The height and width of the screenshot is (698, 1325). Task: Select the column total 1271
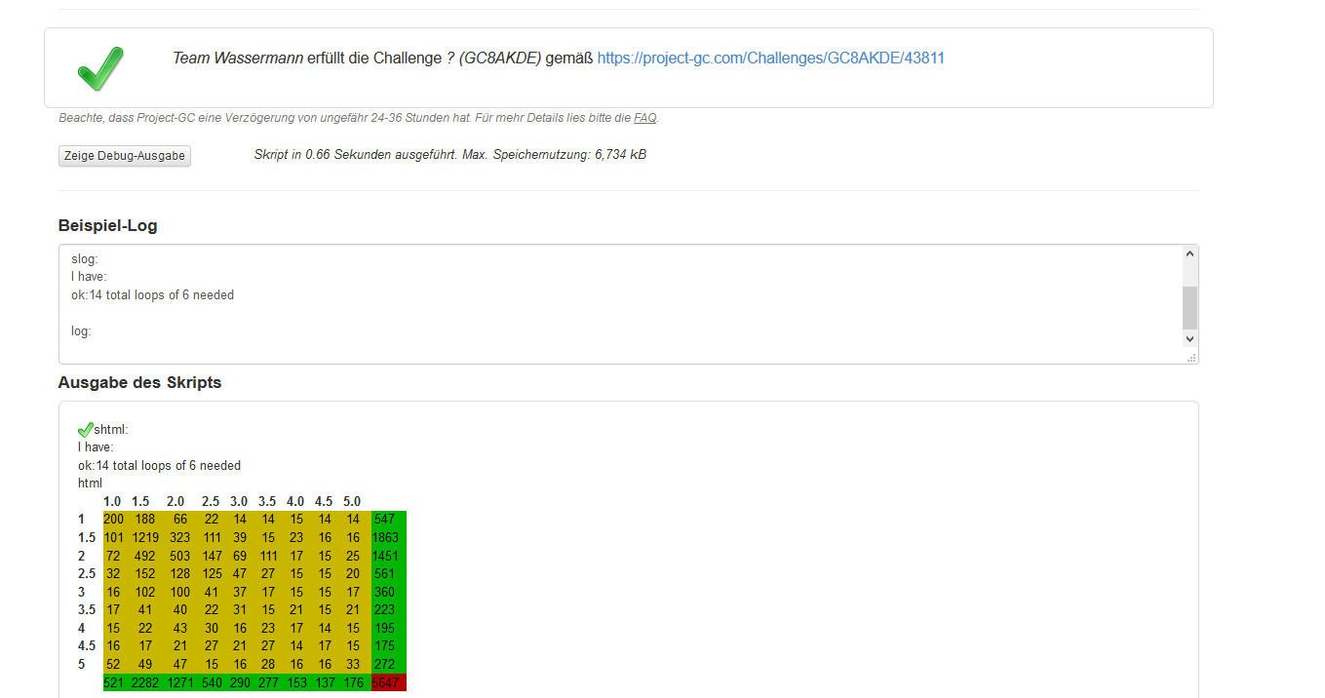[180, 682]
